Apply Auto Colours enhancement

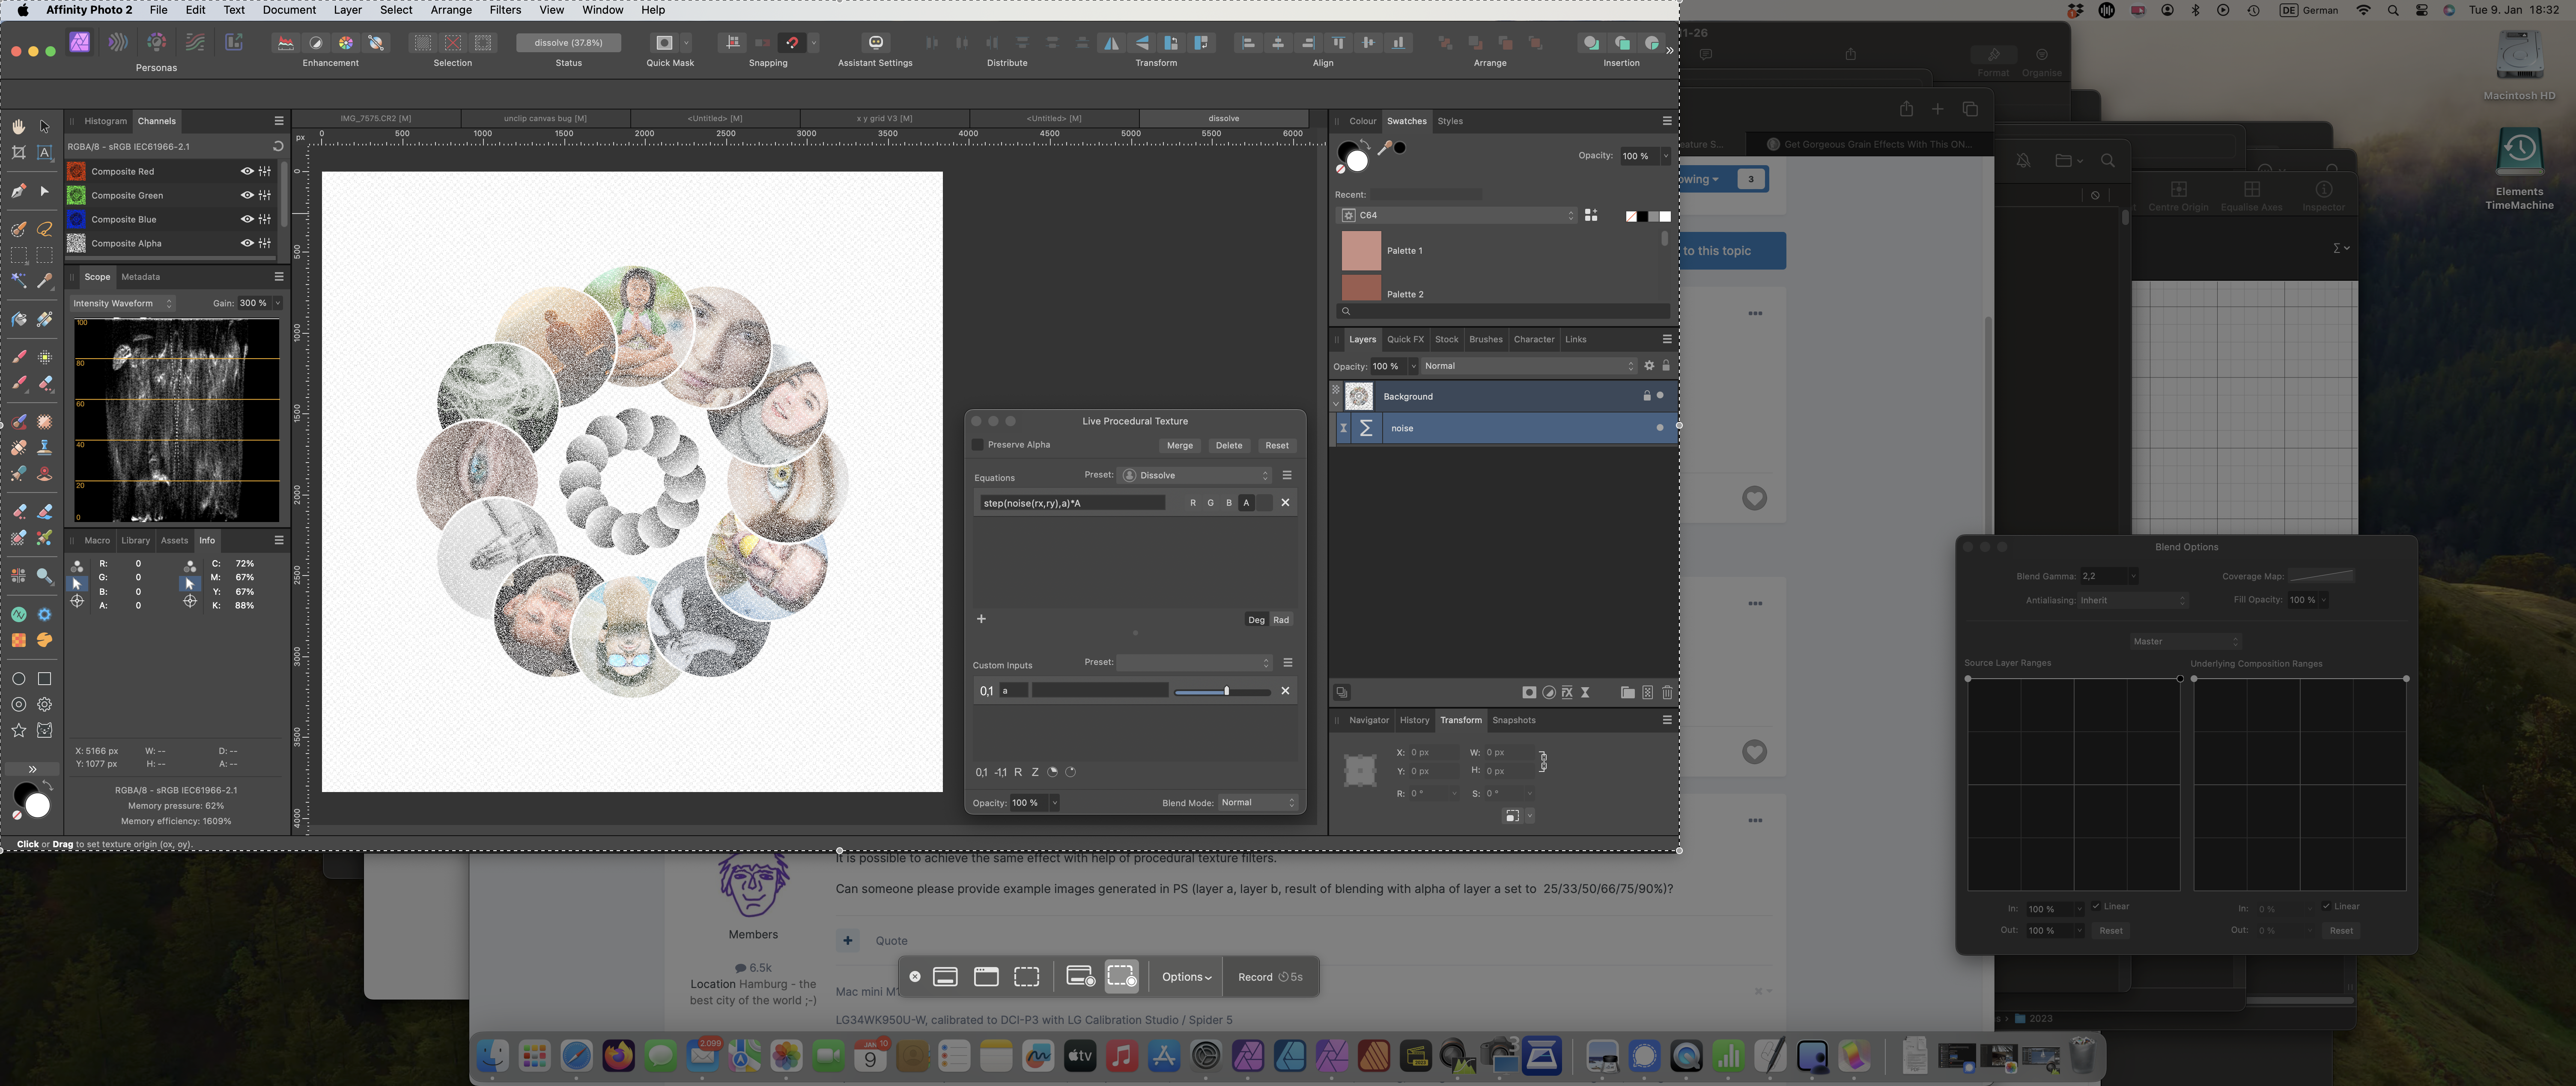346,43
